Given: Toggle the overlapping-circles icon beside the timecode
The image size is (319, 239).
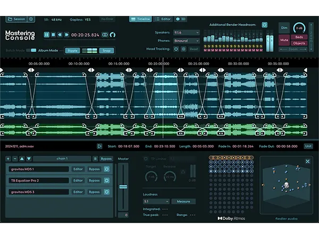Looking at the screenshot, I should pyautogui.click(x=105, y=35).
